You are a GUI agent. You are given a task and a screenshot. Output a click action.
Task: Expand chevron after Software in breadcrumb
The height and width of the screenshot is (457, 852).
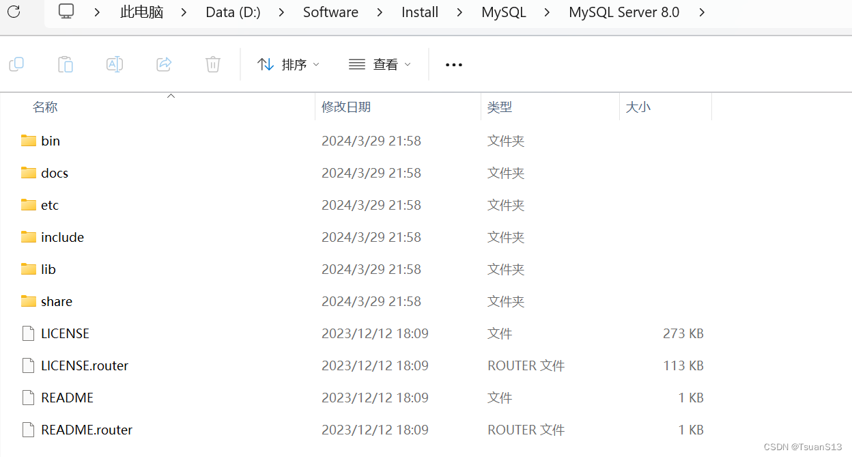point(380,12)
